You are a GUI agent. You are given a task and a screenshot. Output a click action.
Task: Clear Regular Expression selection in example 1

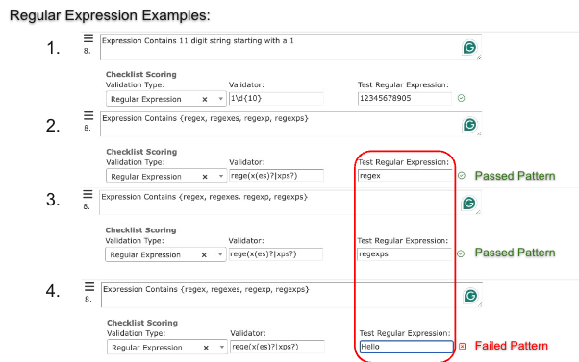(x=205, y=99)
